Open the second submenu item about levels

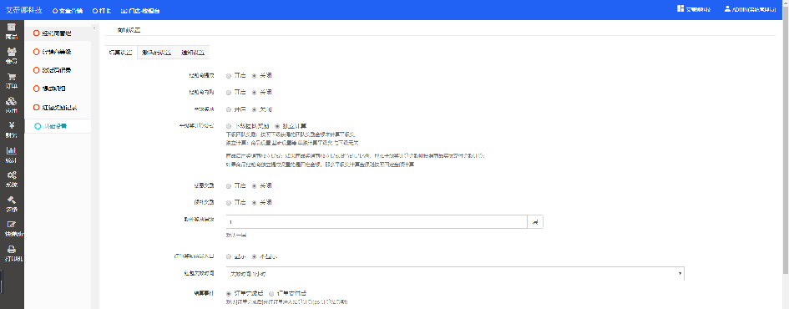click(x=58, y=52)
